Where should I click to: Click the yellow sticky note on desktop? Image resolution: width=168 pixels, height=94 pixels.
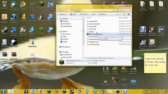(x=155, y=63)
